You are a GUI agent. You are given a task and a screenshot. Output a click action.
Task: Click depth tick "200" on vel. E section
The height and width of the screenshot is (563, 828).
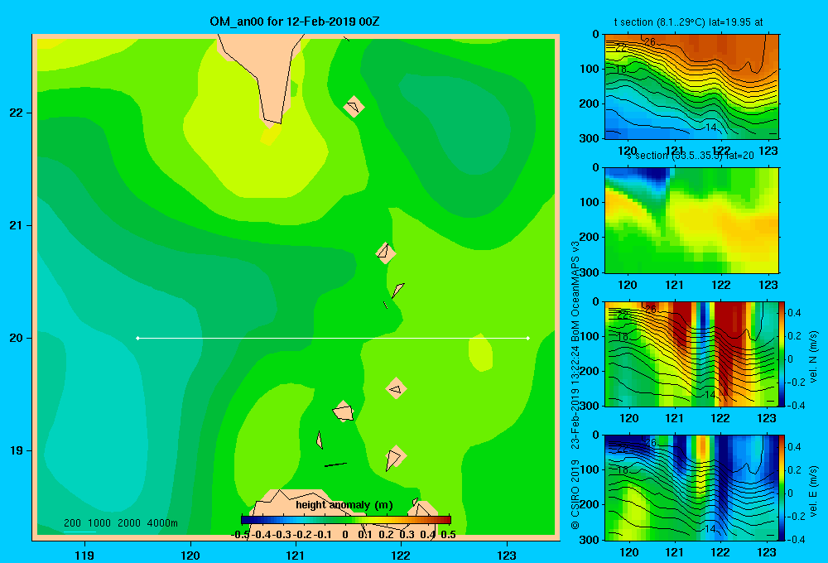tap(590, 504)
